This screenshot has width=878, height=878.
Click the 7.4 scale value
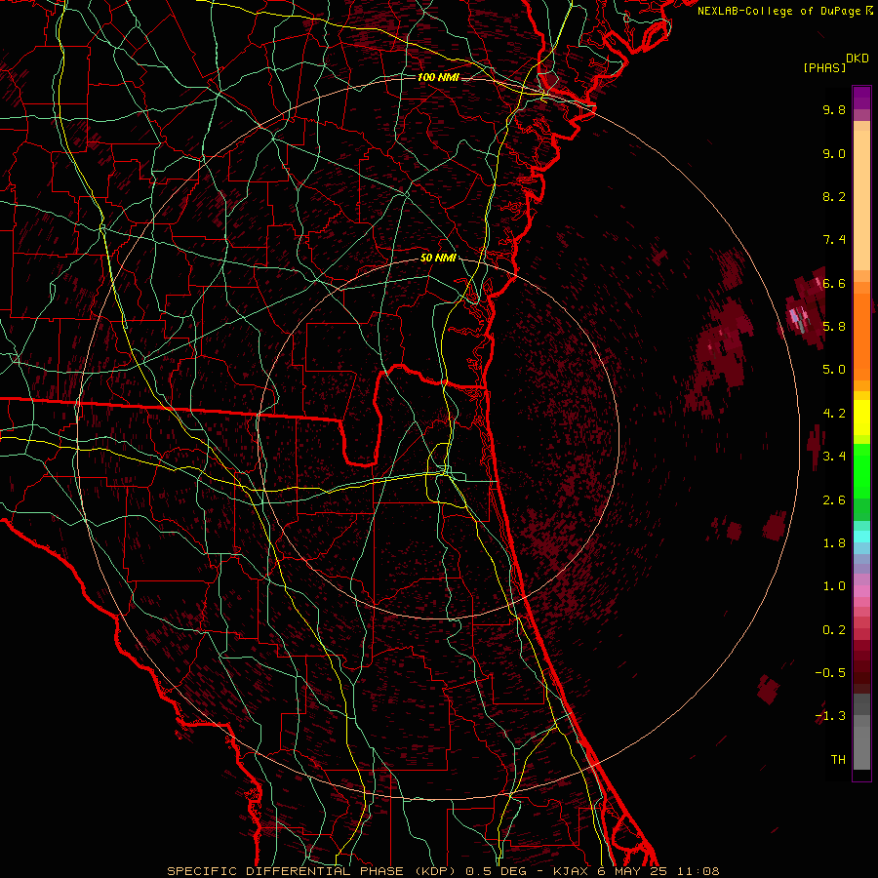[x=834, y=240]
